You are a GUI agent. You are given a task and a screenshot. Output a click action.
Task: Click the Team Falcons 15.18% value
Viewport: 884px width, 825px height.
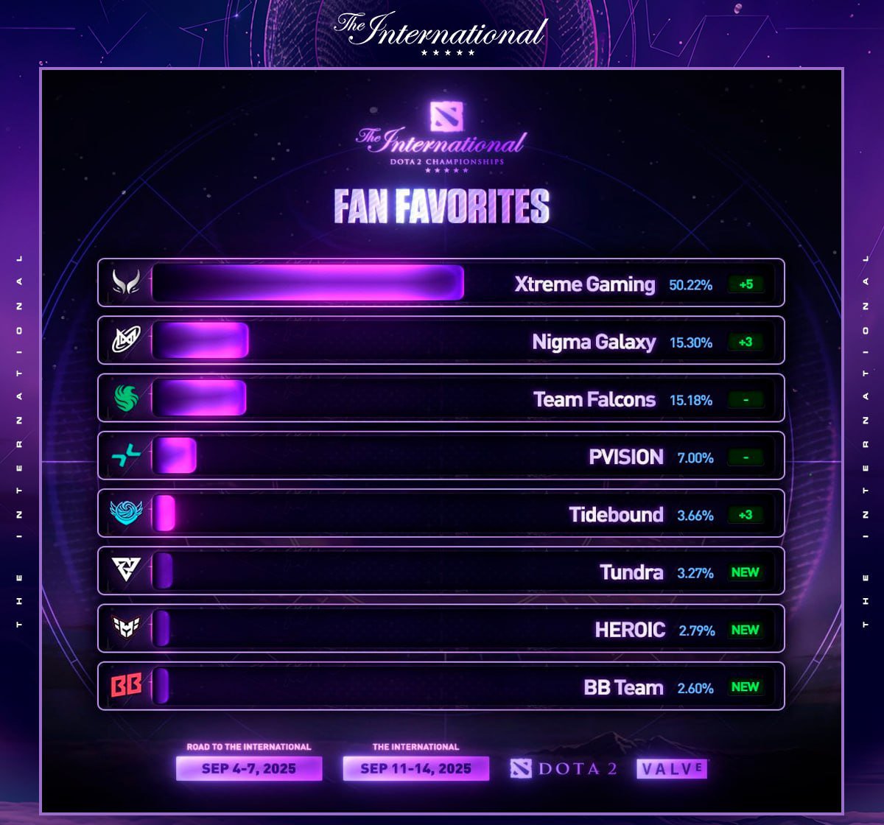691,400
